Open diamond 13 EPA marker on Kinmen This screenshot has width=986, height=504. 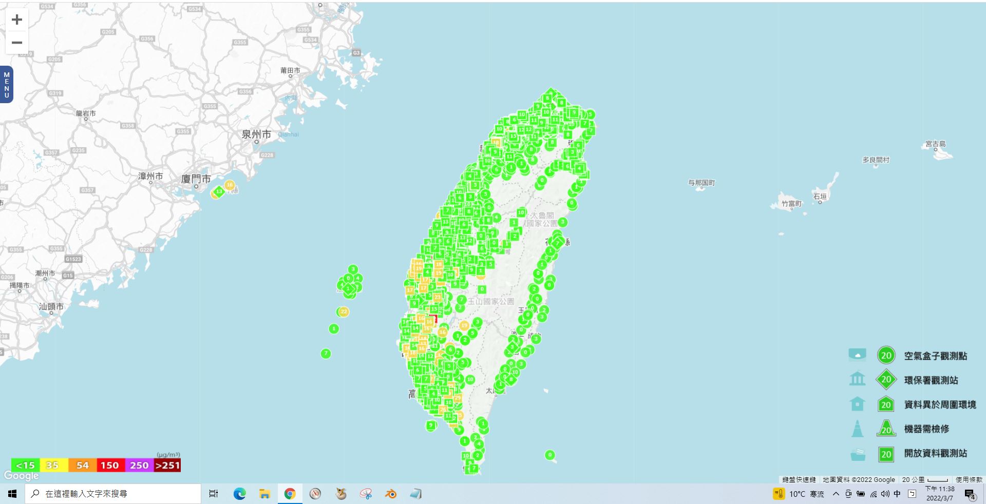[x=219, y=191]
